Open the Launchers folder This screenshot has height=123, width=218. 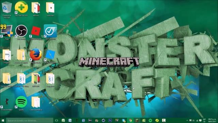pyautogui.click(x=50, y=9)
